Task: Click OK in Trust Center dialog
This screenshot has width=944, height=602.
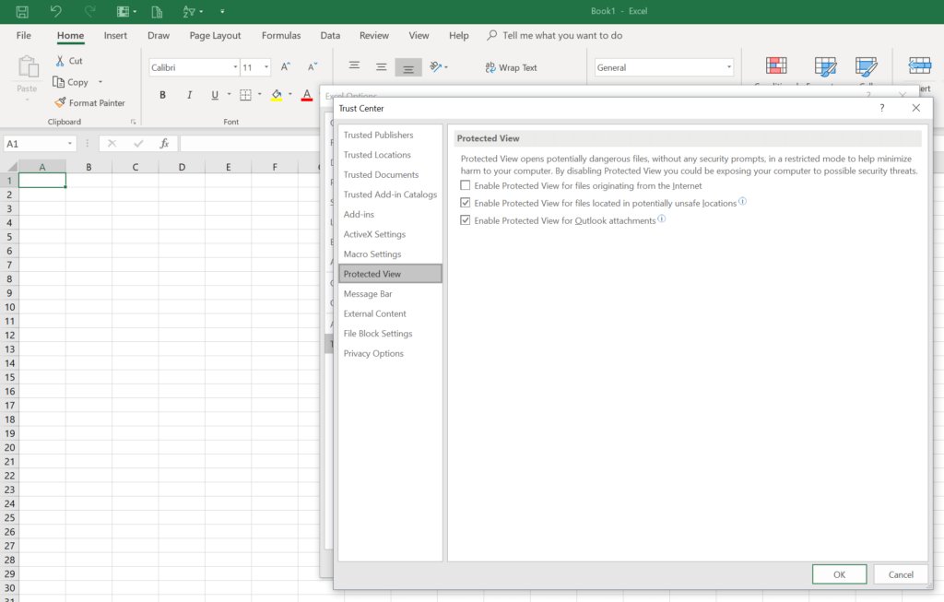Action: (839, 574)
